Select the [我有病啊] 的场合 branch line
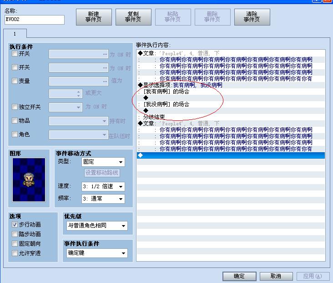The height and width of the screenshot is (283, 333). 231,92
